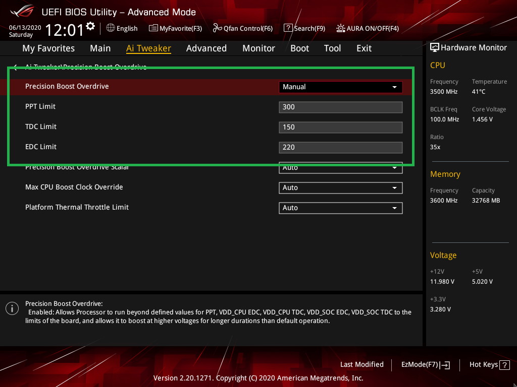
Task: Click the Qfan Control fan icon
Action: 217,28
